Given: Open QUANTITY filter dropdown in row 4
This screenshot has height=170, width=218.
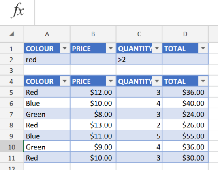Looking at the screenshot, I should 157,81.
